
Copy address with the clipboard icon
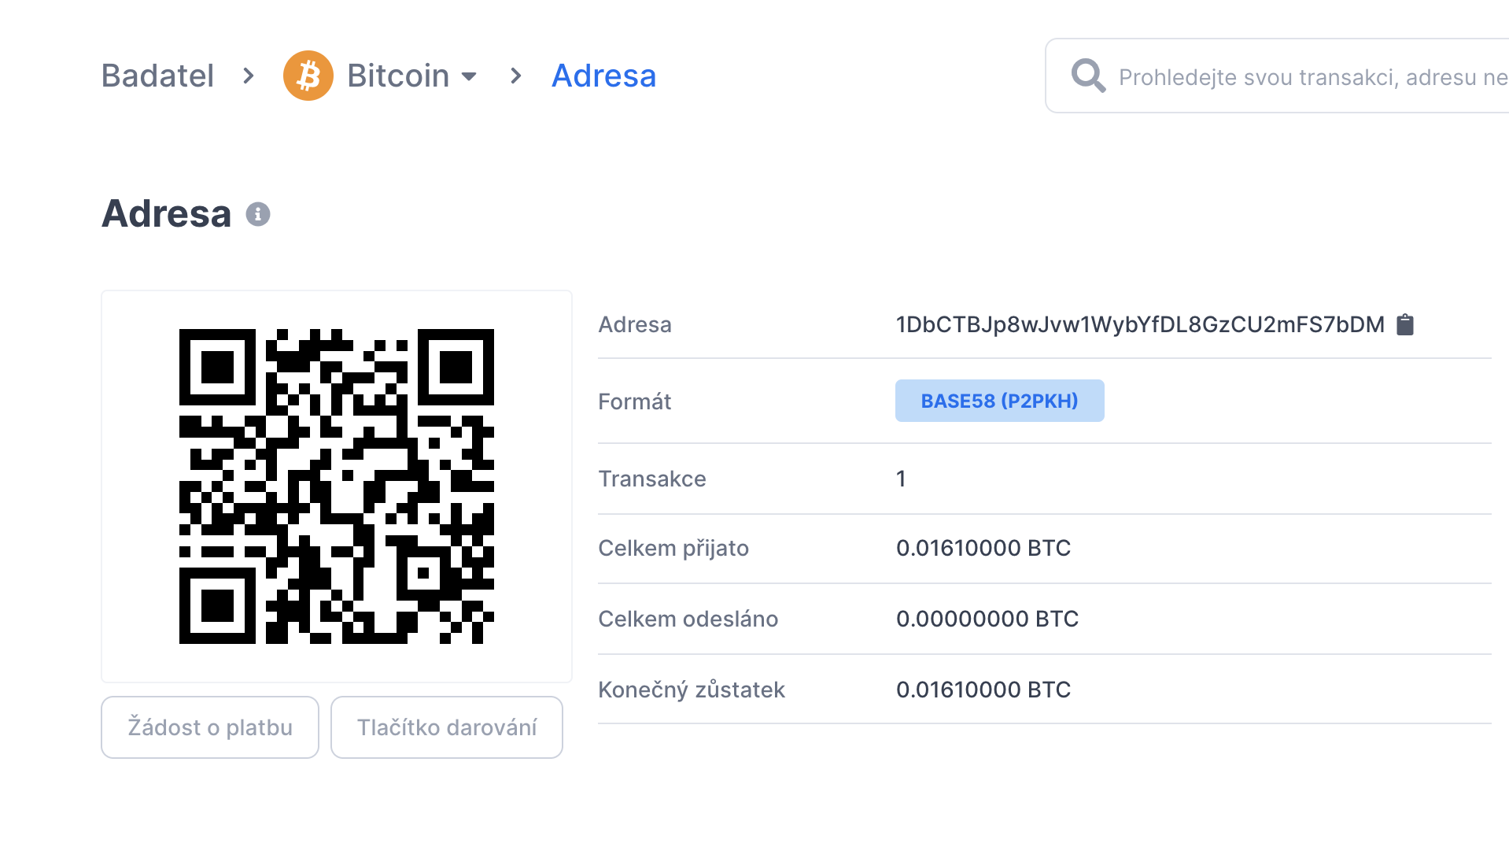click(1404, 324)
